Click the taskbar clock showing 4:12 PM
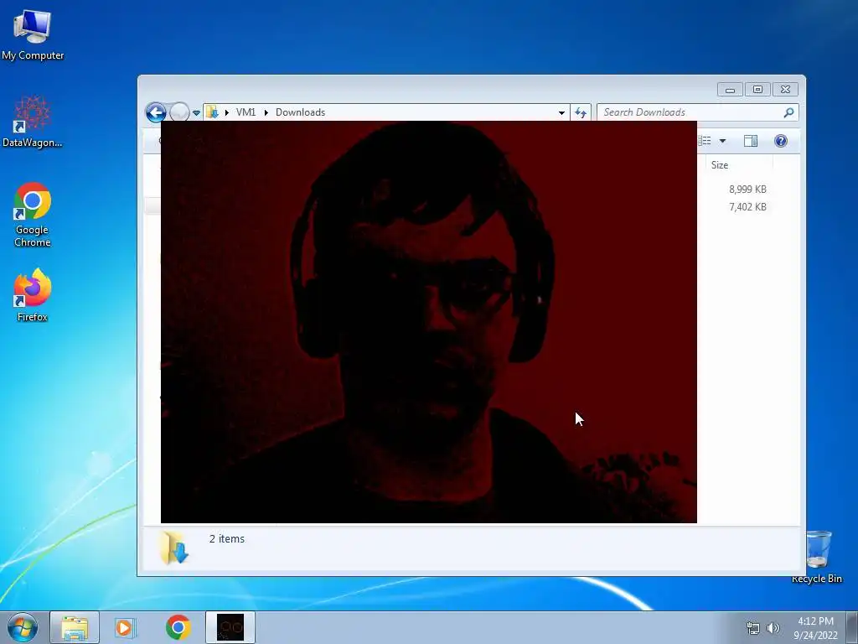 click(x=815, y=628)
